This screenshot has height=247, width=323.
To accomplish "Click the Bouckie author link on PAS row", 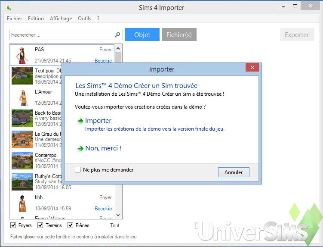I will click(x=103, y=61).
